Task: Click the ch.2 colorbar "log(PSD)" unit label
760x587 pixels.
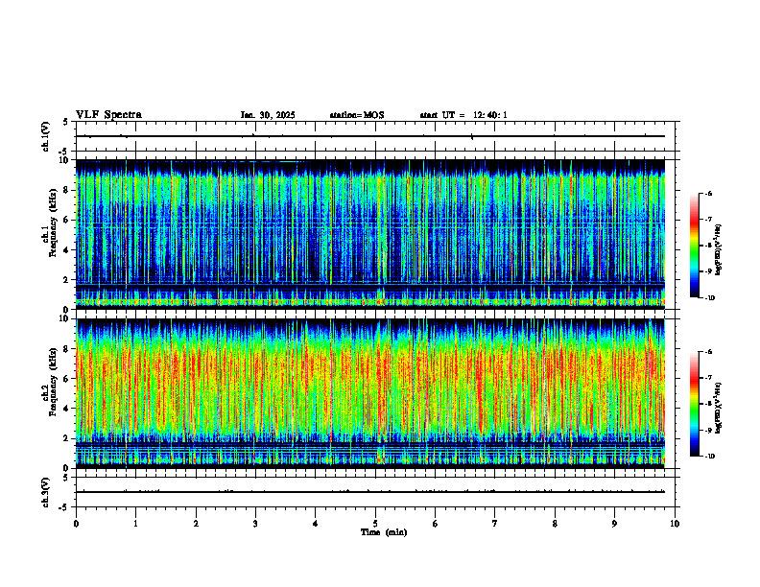Action: (719, 409)
